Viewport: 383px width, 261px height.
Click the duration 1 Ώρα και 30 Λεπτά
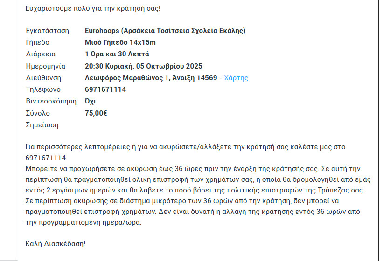(x=117, y=54)
